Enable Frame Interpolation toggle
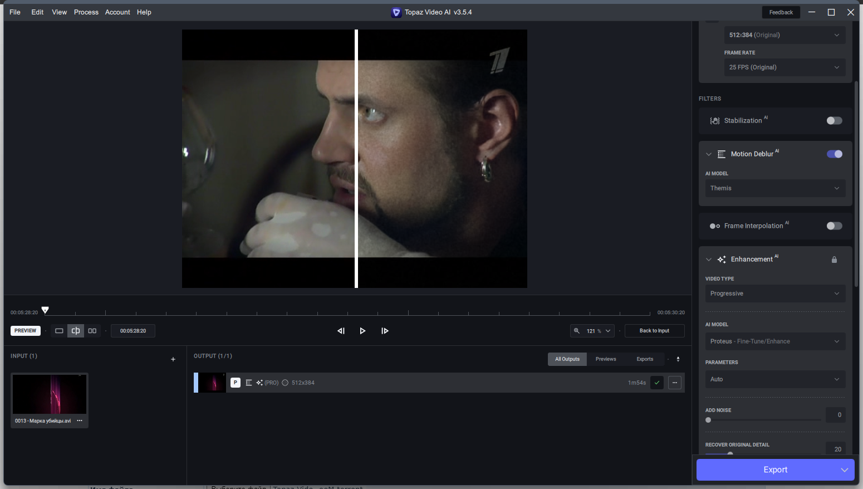 834,226
